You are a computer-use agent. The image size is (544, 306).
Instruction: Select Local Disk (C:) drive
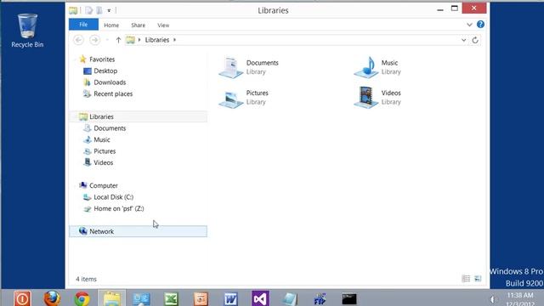click(113, 196)
